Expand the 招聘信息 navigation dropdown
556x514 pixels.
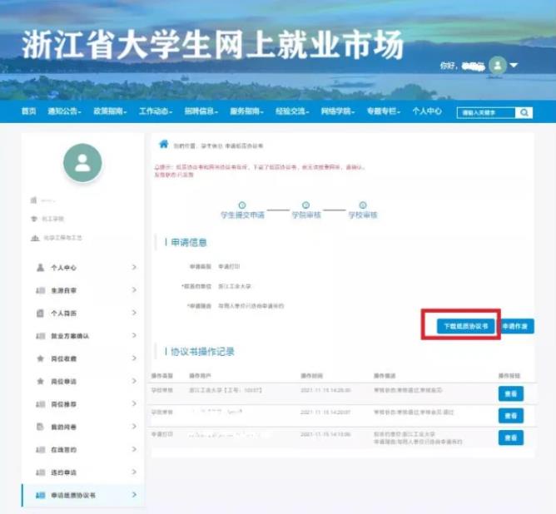(199, 111)
